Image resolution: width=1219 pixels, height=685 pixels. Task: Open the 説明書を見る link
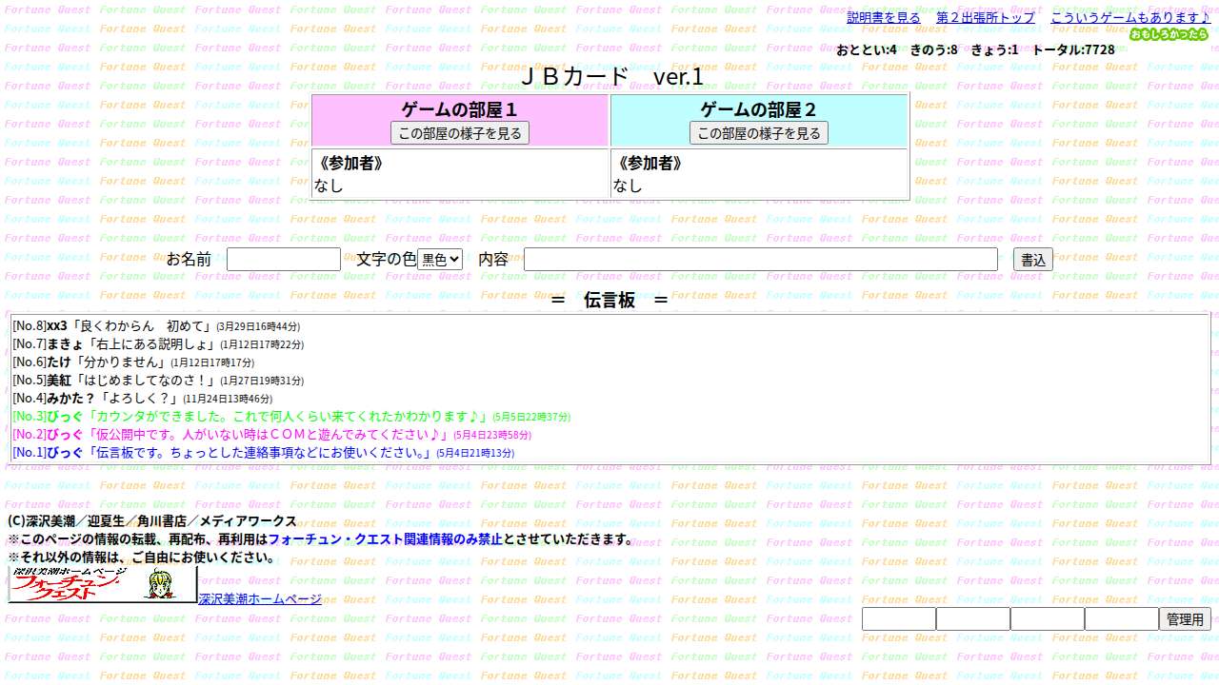tap(884, 17)
